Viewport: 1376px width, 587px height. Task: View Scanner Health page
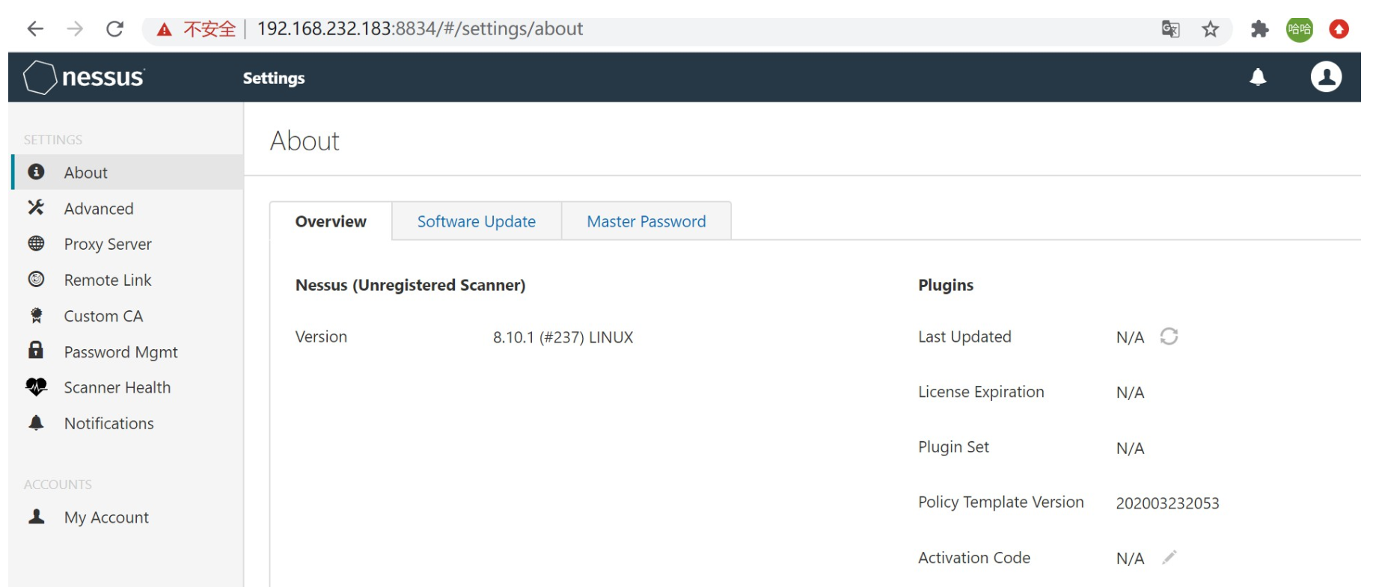(128, 387)
